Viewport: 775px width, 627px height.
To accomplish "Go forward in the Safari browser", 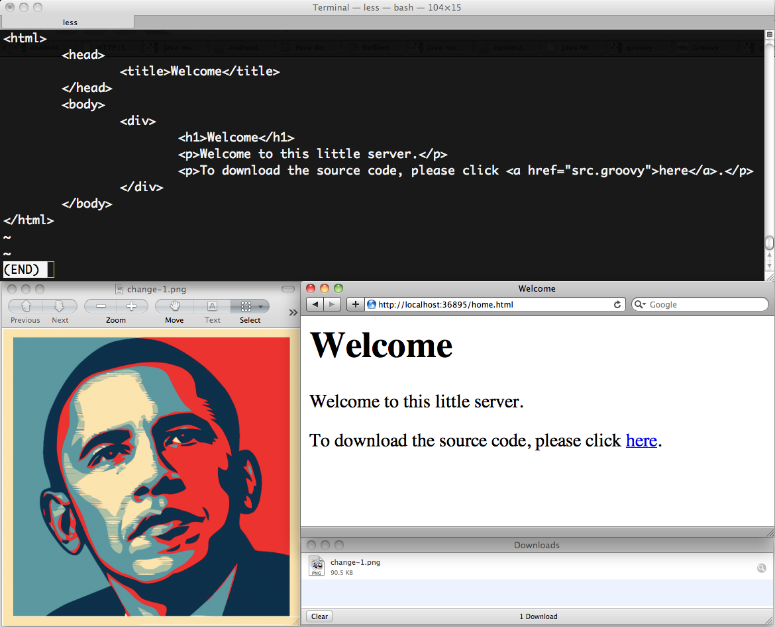I will click(x=332, y=304).
